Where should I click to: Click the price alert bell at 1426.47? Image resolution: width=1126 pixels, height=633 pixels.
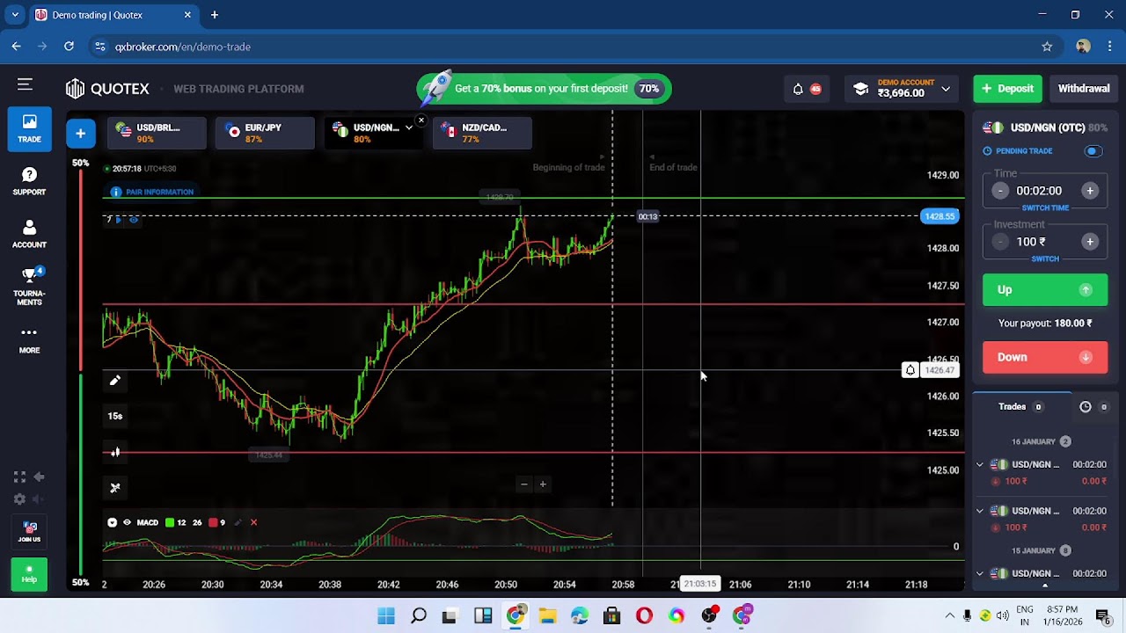(910, 370)
